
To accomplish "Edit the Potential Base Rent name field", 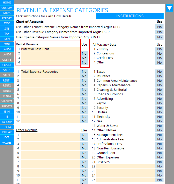I will (50, 49).
